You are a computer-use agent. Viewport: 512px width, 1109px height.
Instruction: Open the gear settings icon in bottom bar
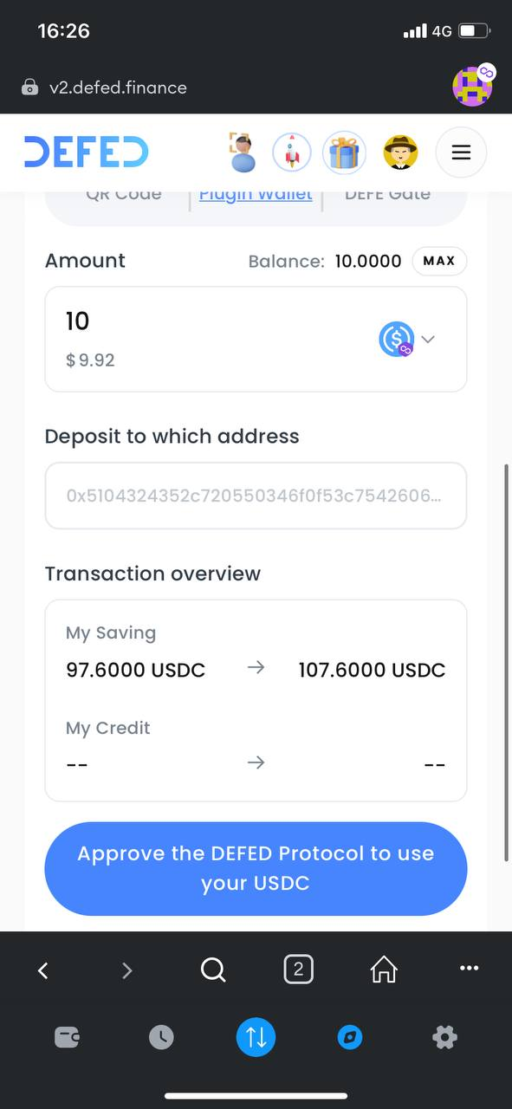point(444,1037)
